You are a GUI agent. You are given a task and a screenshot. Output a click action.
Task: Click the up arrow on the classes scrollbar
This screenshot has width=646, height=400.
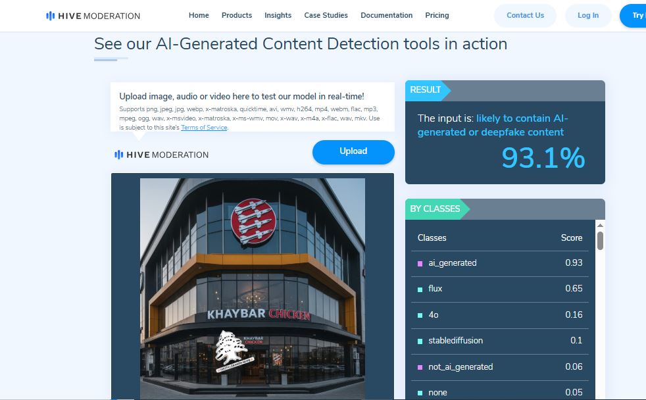point(600,225)
